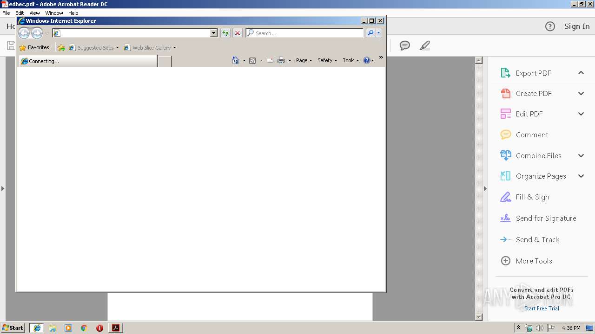The image size is (595, 334).
Task: Collapse the Export PDF section chevron
Action: 581,73
